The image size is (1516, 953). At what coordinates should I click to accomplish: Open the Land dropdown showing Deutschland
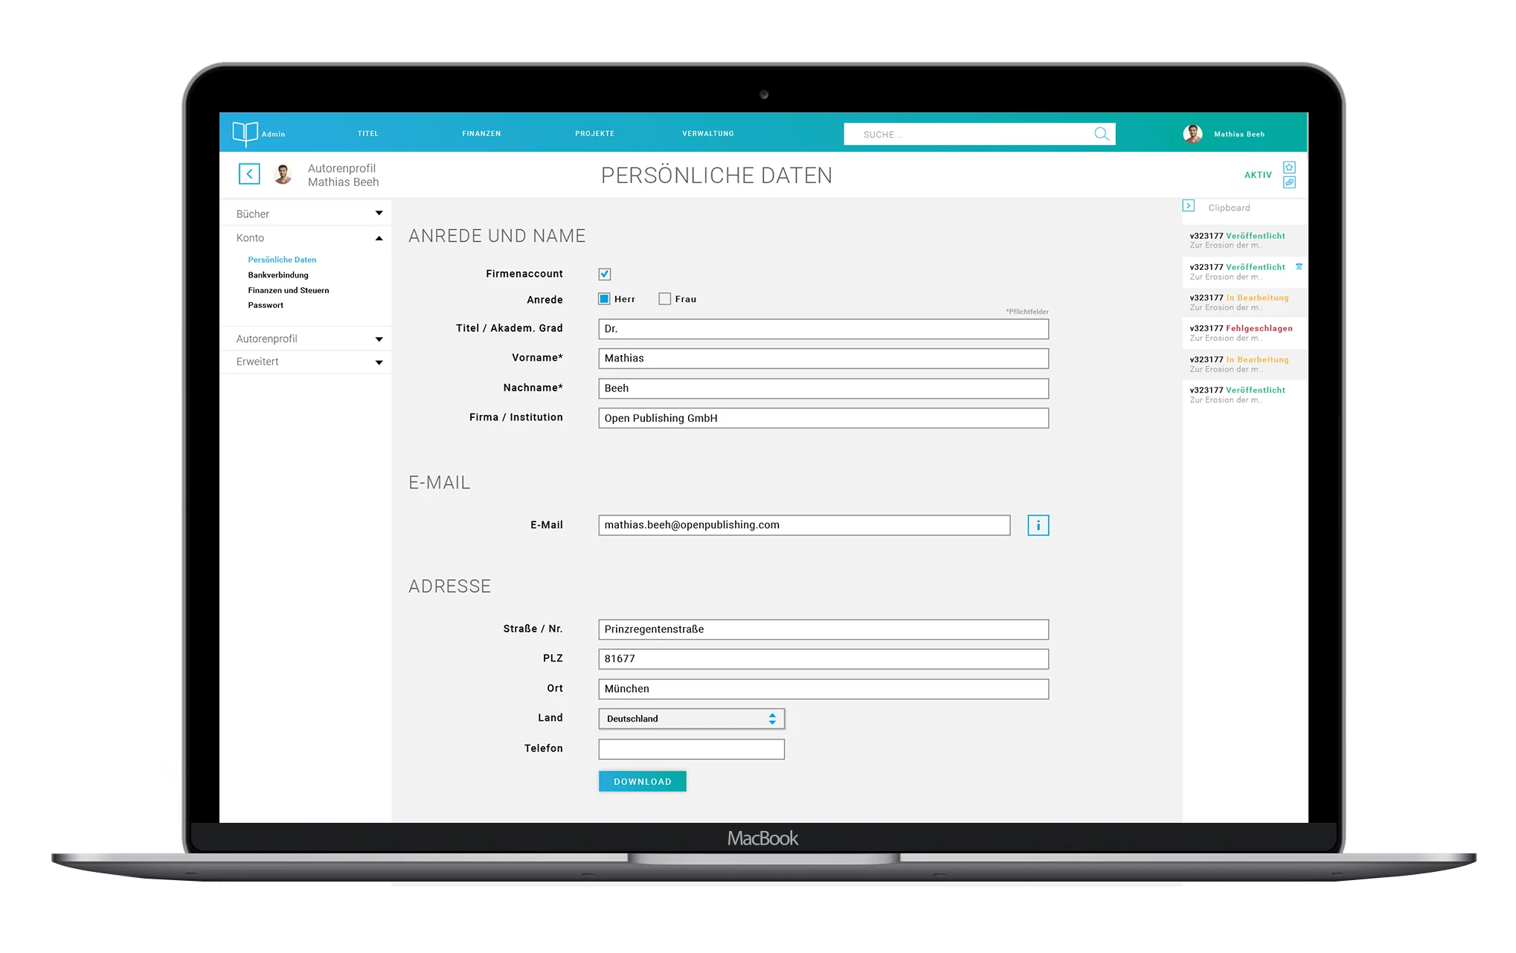pos(692,719)
